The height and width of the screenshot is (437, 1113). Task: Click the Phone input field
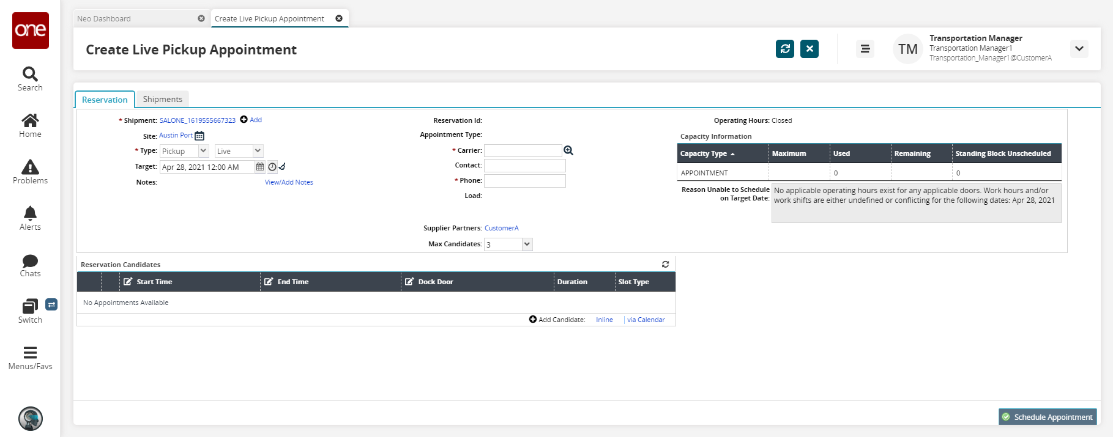point(524,181)
